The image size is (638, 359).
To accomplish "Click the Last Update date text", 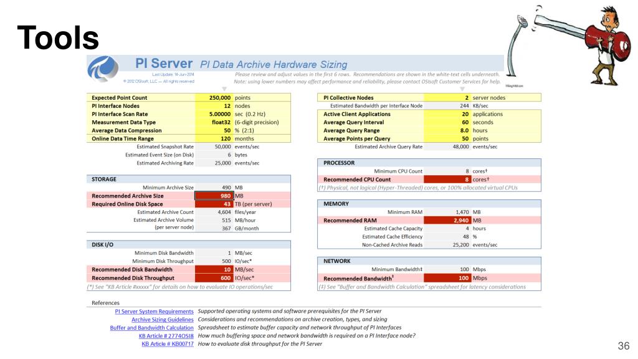I will 173,75.
